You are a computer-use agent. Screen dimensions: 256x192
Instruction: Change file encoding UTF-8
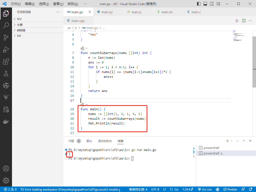pyautogui.click(x=155, y=189)
